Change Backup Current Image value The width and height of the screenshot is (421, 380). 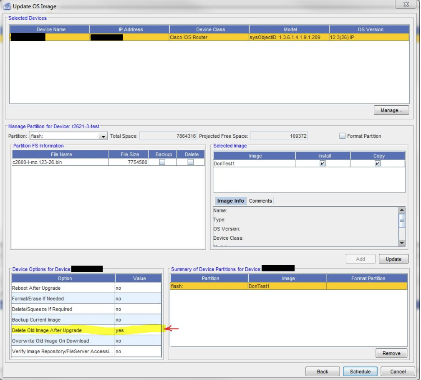(138, 320)
